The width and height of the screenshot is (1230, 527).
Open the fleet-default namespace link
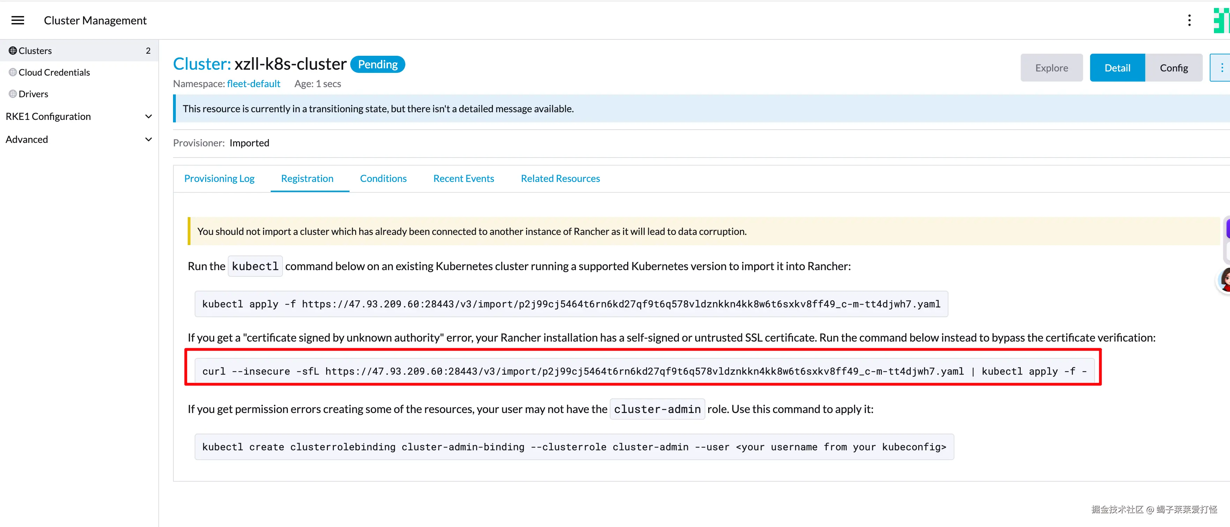(253, 84)
